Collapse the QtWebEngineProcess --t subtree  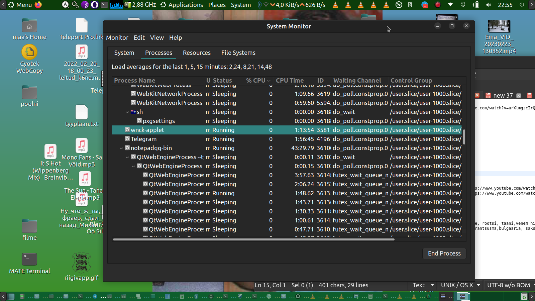coord(127,157)
